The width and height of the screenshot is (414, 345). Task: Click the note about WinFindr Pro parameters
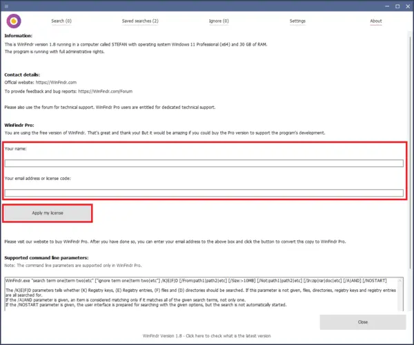[73, 265]
